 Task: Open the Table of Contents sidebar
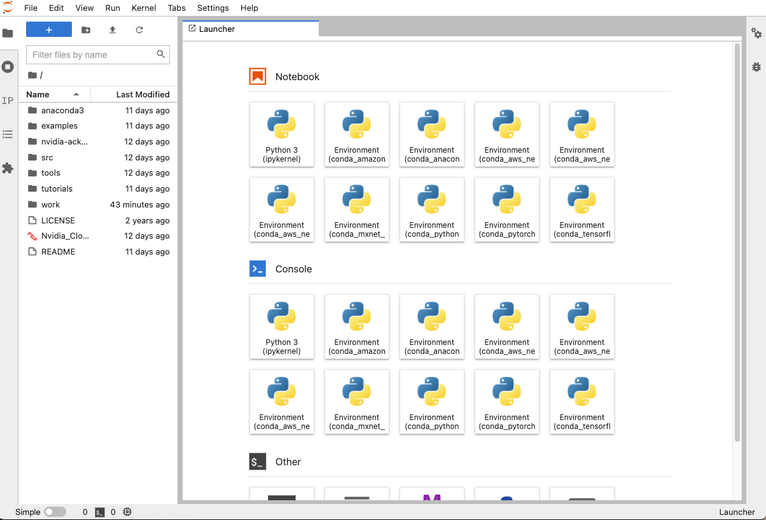tap(8, 134)
